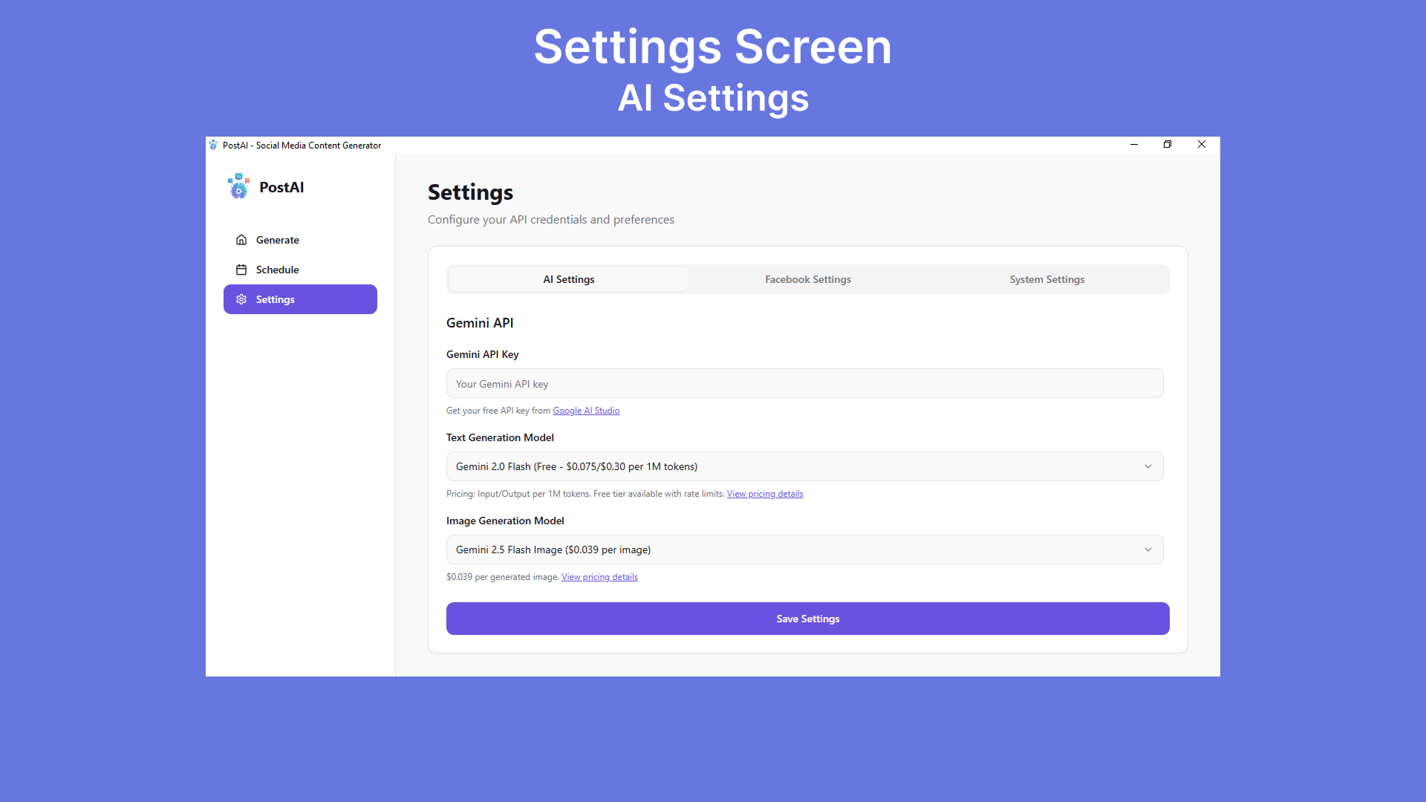Click the chevron on Gemini 2.0 Flash selector
Image resolution: width=1426 pixels, height=802 pixels.
[1148, 466]
